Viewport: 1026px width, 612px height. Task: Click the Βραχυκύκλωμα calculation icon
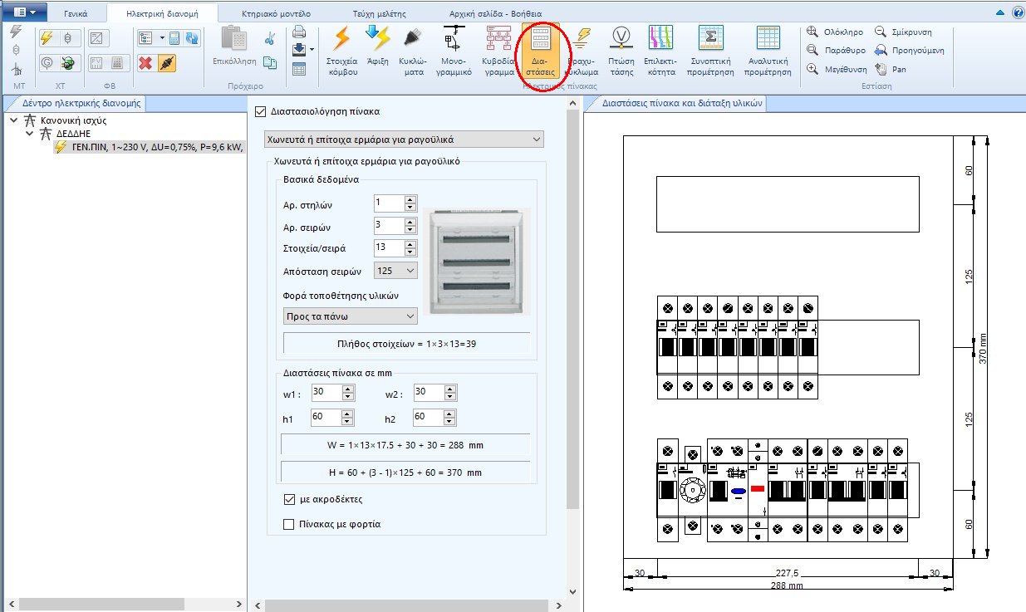tap(582, 50)
